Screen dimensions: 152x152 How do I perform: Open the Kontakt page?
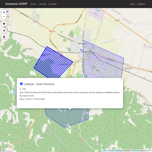[53, 4]
